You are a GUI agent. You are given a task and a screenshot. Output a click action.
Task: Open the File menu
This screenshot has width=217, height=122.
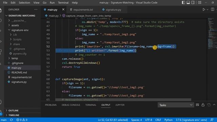tap(5, 3)
